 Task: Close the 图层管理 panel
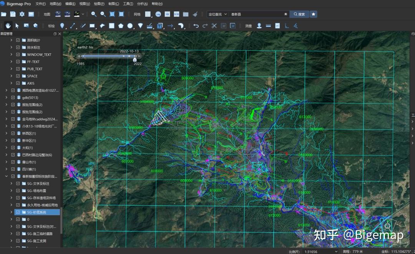pos(60,34)
